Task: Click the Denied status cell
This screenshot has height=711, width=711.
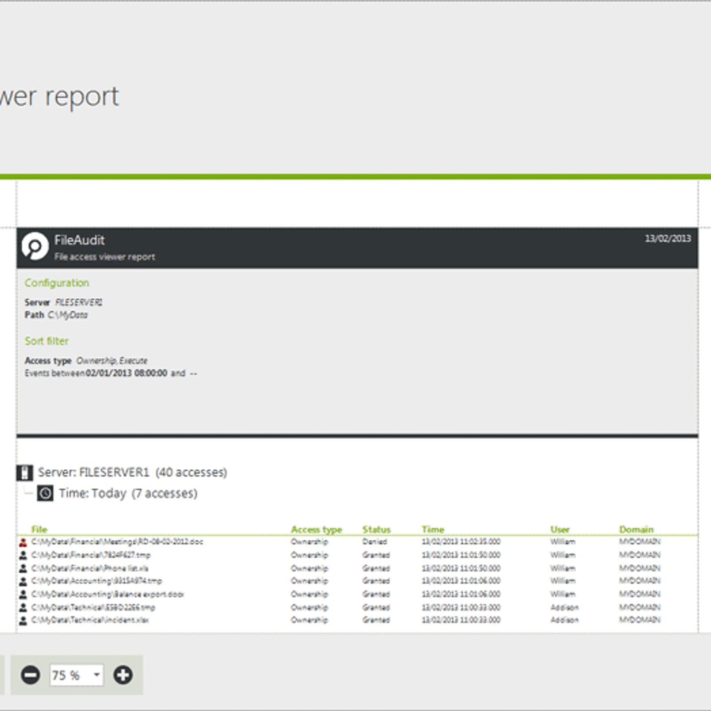Action: [375, 542]
